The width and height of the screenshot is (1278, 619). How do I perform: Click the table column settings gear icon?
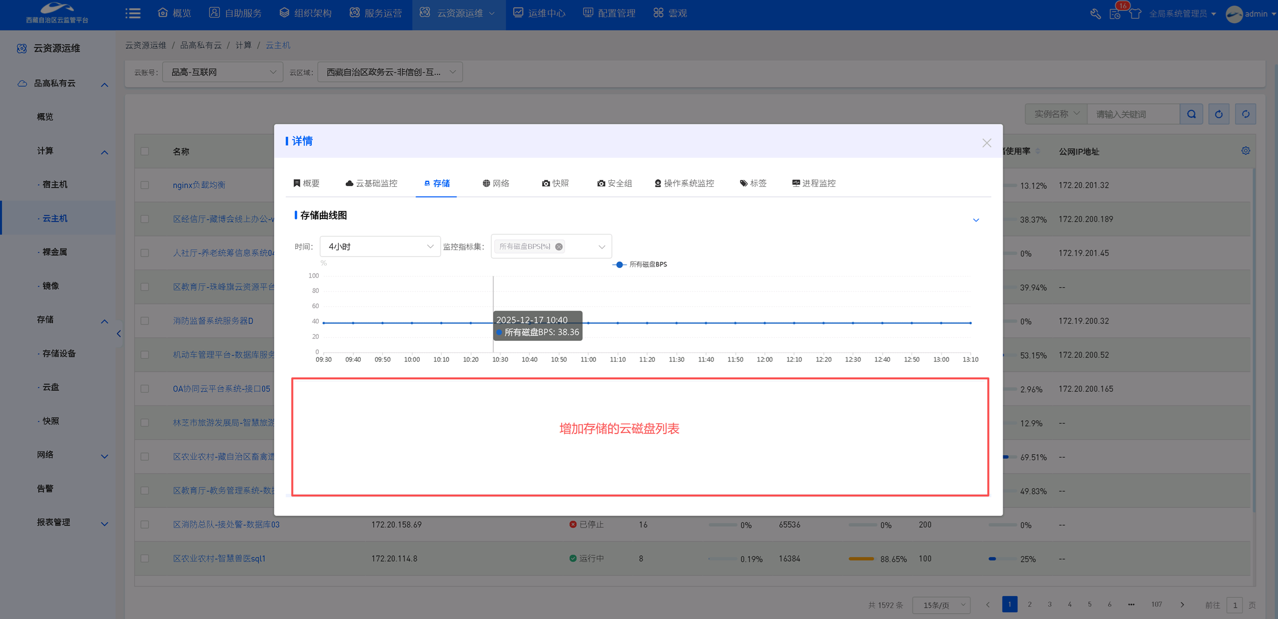(1245, 151)
